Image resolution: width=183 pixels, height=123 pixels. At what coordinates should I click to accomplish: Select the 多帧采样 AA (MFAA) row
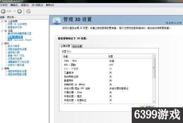click(x=107, y=84)
